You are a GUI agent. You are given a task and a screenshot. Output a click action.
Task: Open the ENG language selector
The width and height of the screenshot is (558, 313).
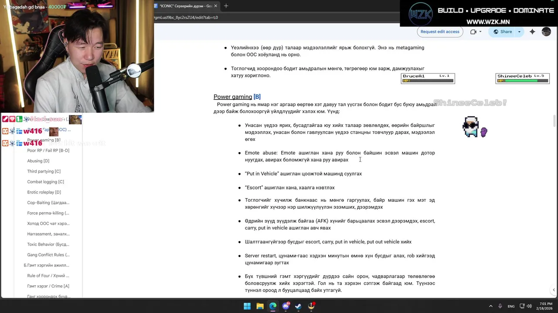pos(511,306)
